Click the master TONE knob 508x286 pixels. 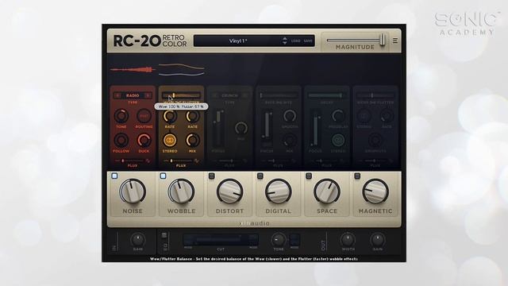[x=279, y=240]
